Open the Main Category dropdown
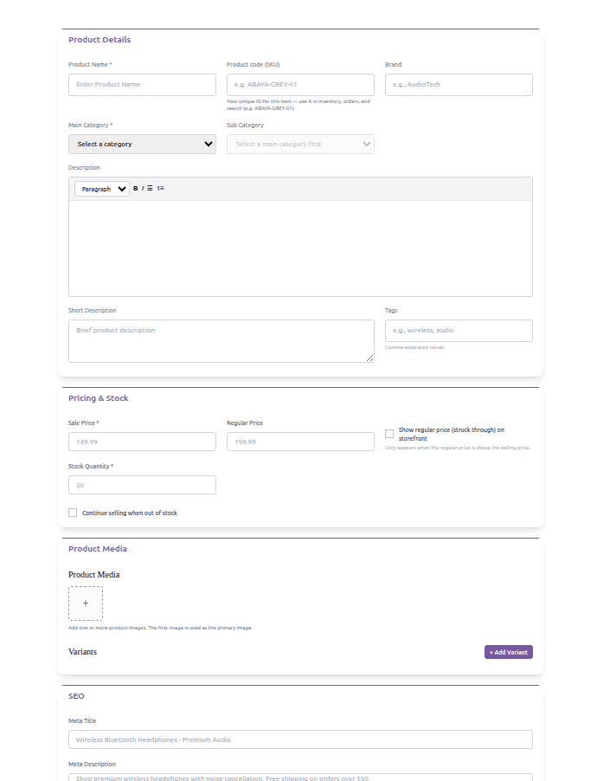597x781 pixels. tap(143, 144)
